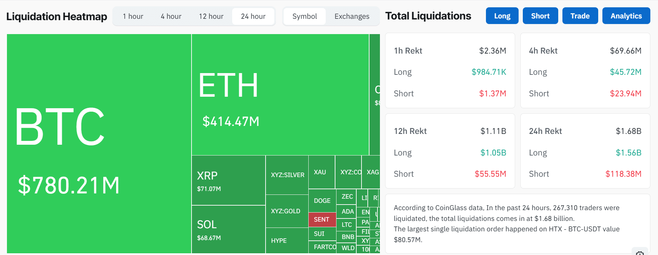Select the 24 hour timeframe tab
Image resolution: width=658 pixels, height=255 pixels.
tap(253, 16)
